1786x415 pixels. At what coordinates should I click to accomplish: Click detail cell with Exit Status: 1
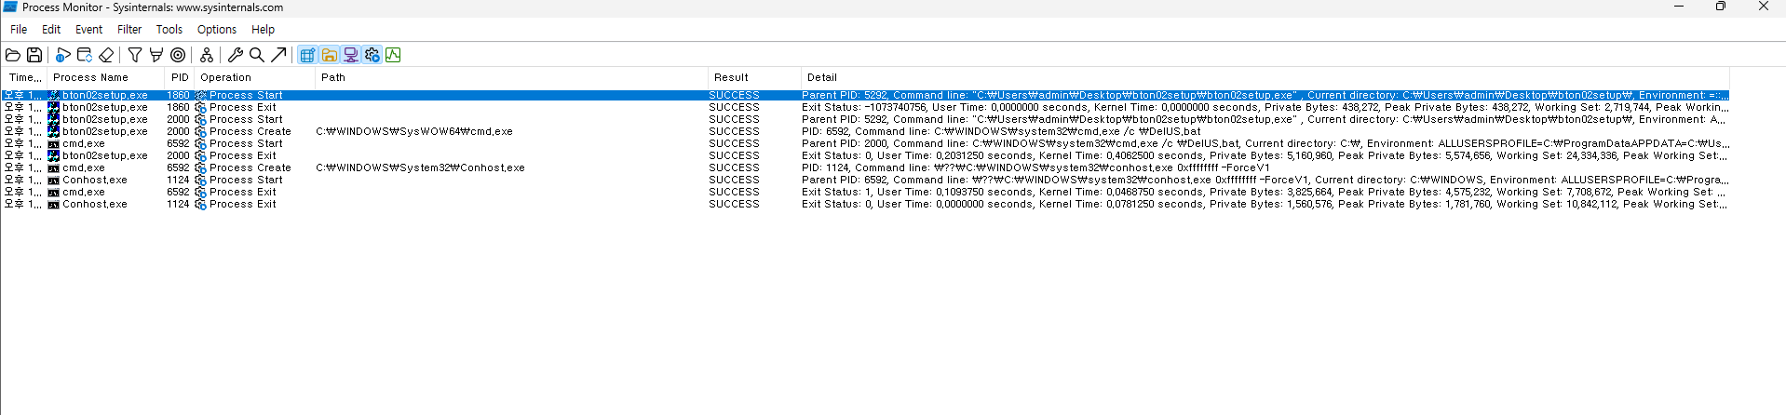[x=1265, y=192]
